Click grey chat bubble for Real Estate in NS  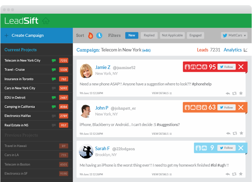pyautogui.click(x=54, y=125)
